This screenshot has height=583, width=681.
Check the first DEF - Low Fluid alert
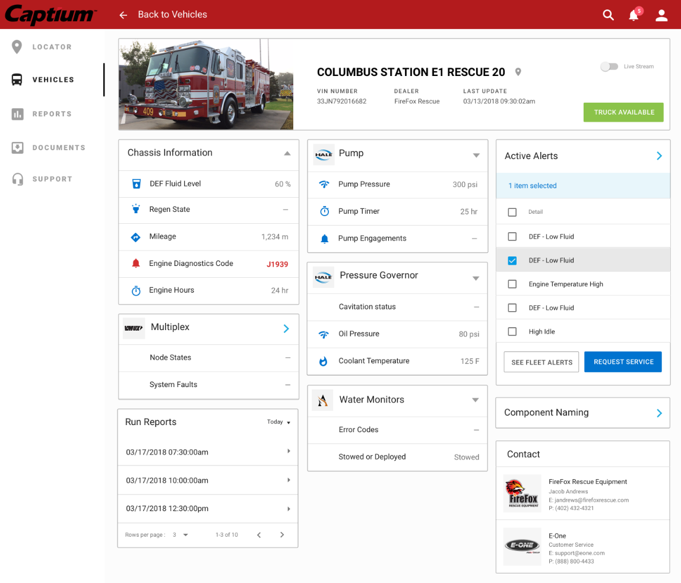pos(512,236)
